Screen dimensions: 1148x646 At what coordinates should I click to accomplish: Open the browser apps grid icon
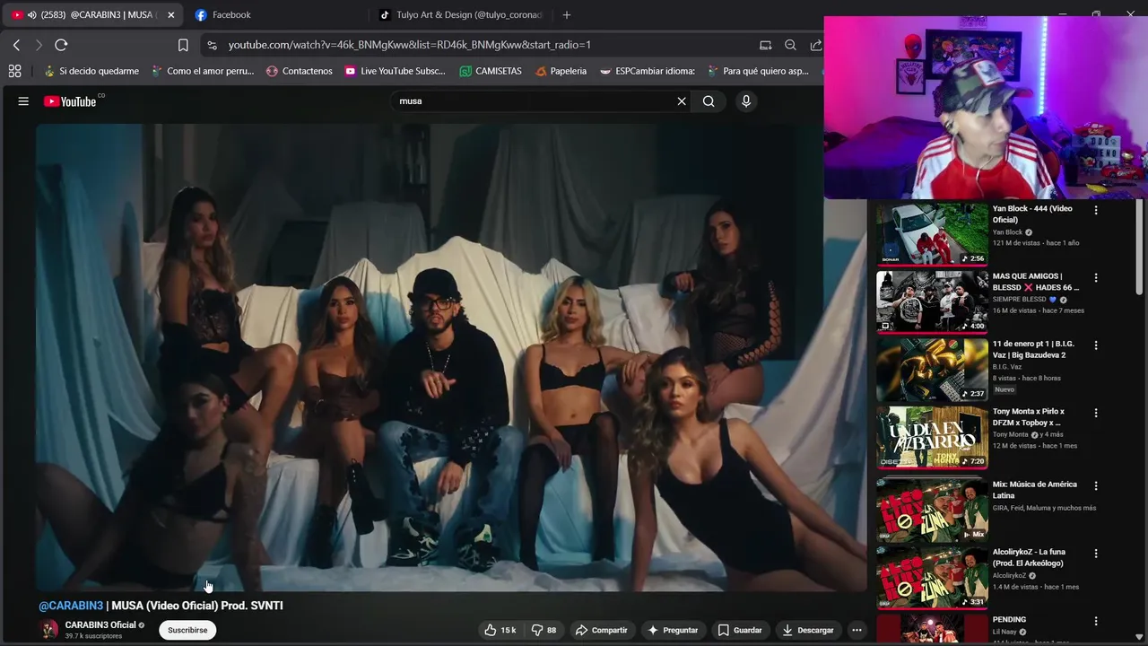click(14, 71)
